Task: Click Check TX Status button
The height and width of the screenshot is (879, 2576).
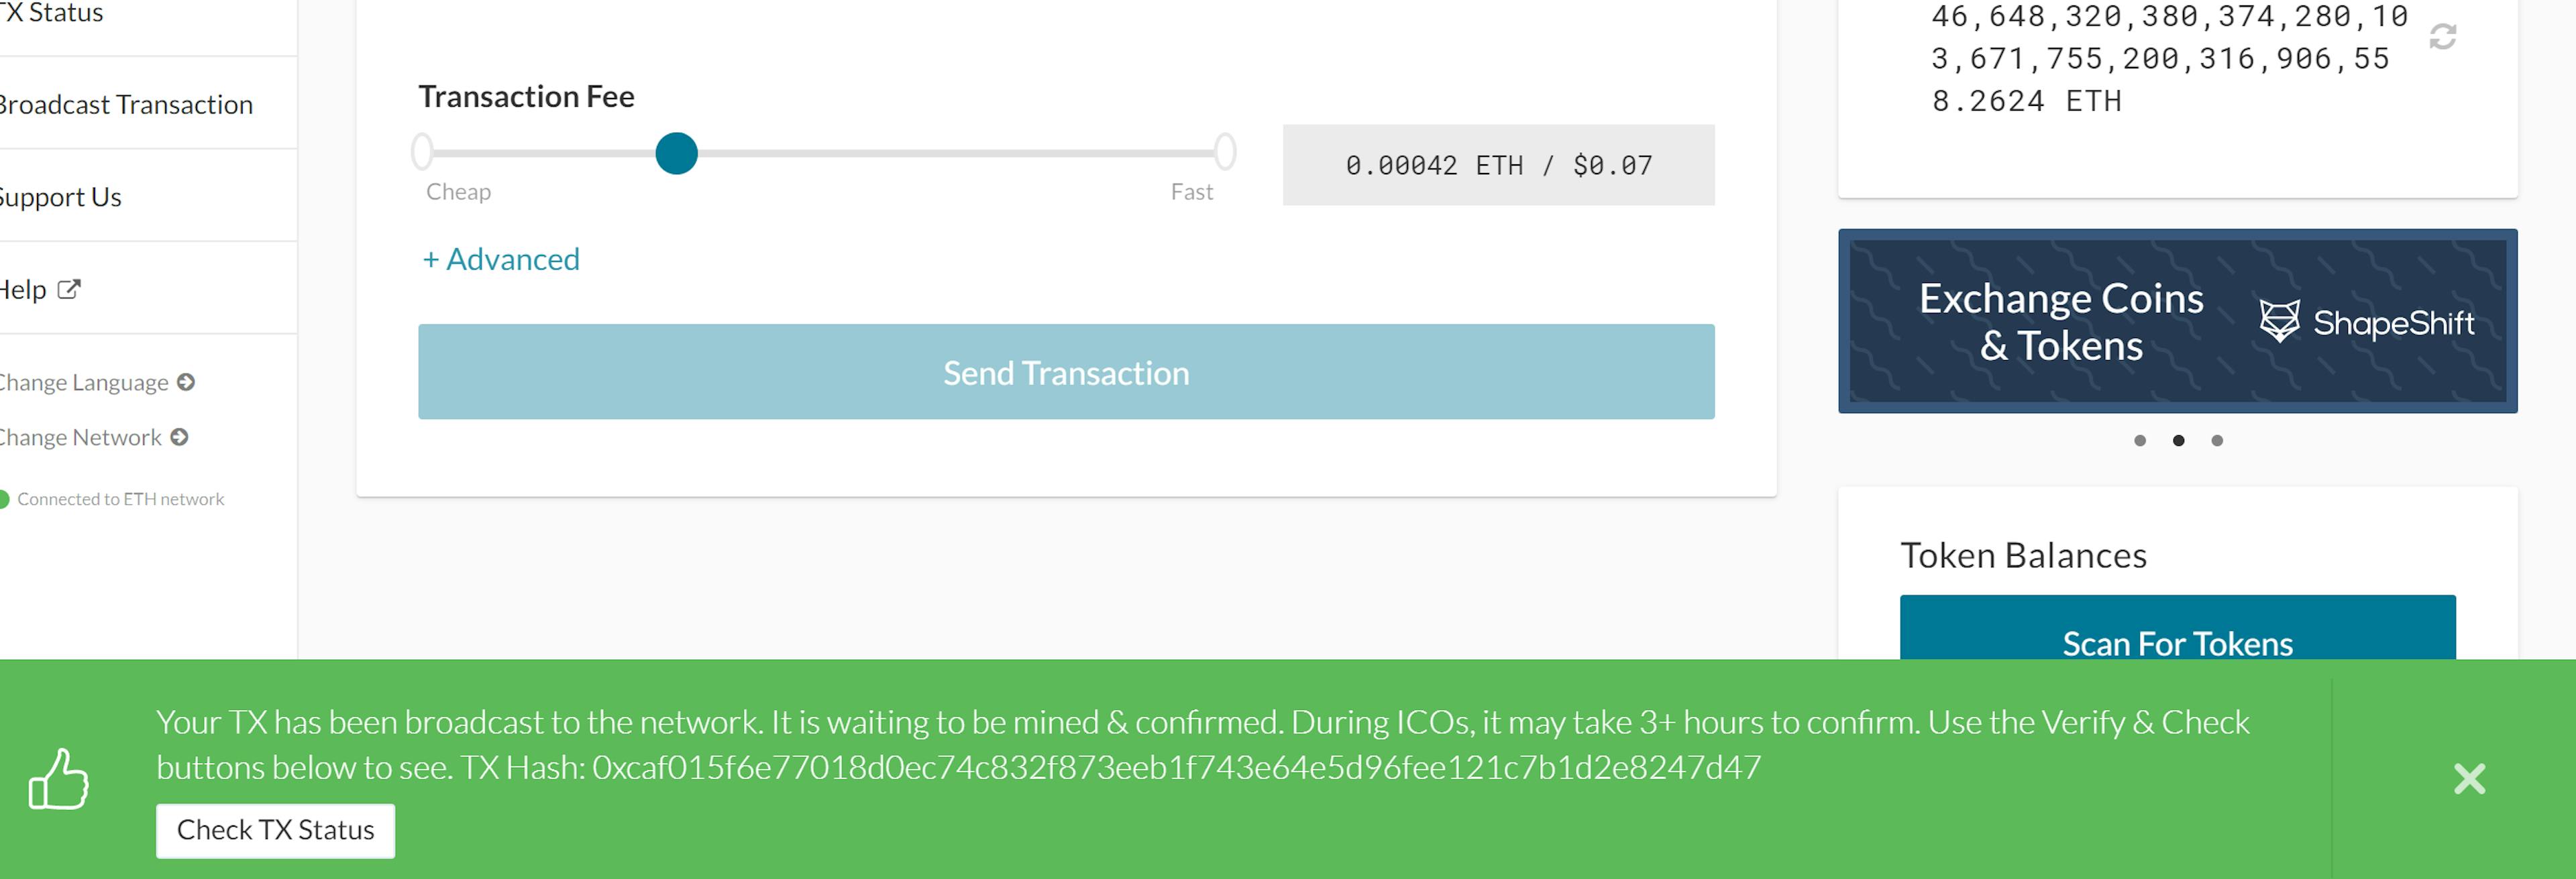Action: (x=275, y=830)
